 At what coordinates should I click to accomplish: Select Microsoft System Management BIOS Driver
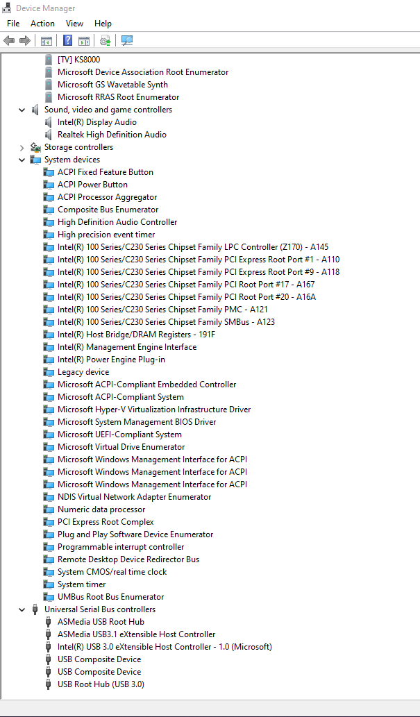tap(137, 422)
